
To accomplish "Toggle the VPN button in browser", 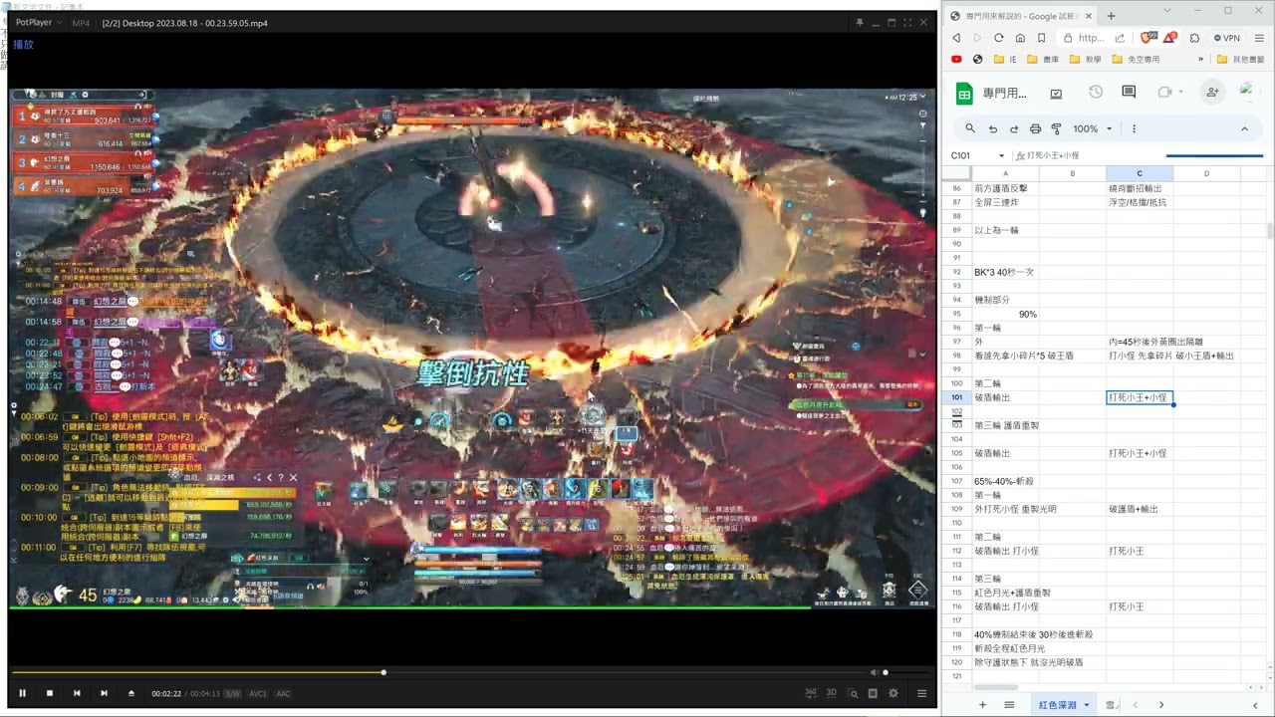I will click(1227, 38).
